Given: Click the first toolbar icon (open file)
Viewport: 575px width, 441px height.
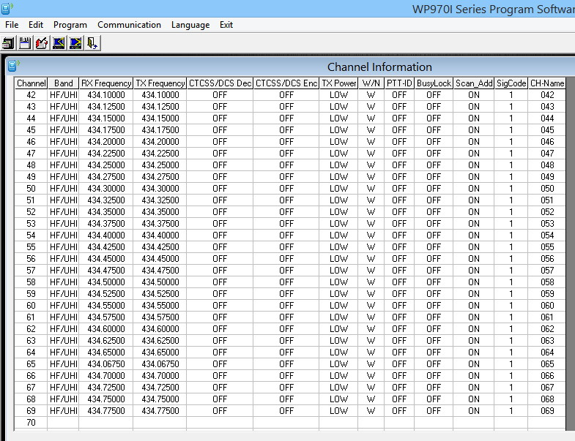Looking at the screenshot, I should 9,43.
